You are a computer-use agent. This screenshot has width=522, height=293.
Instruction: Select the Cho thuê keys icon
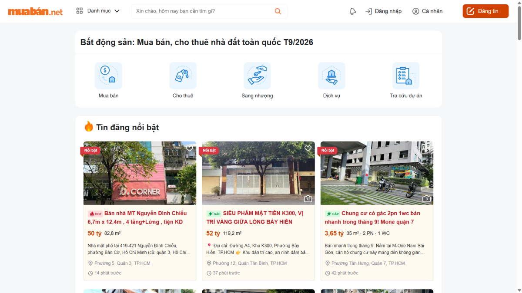coord(183,76)
